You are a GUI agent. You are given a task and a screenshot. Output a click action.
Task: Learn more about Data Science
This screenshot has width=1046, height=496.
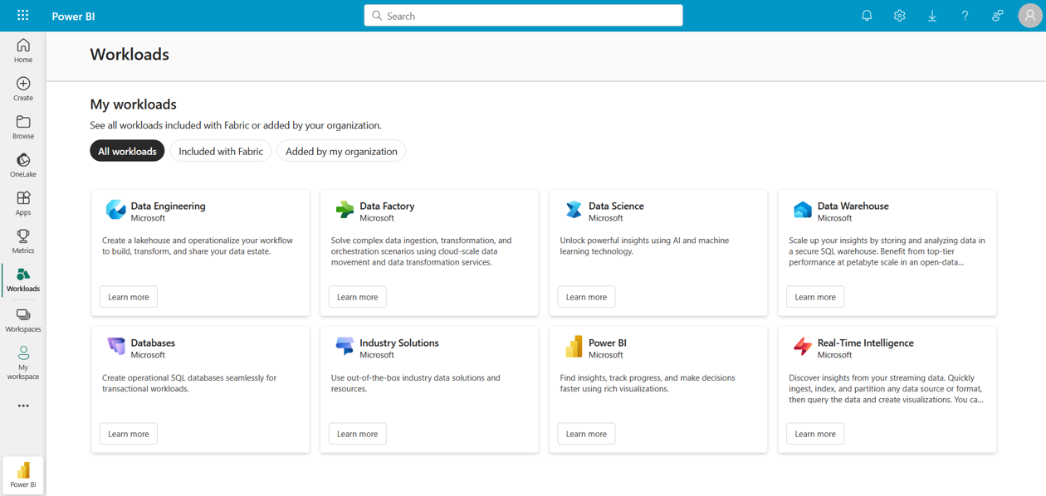(586, 296)
